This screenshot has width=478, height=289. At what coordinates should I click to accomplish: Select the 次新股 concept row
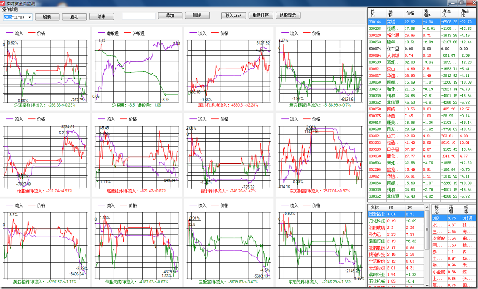click(x=454, y=238)
